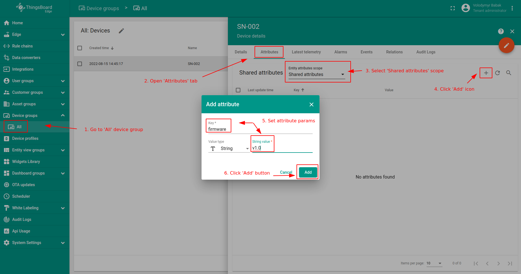Switch to the Attributes tab
The image size is (521, 274).
[x=269, y=52]
